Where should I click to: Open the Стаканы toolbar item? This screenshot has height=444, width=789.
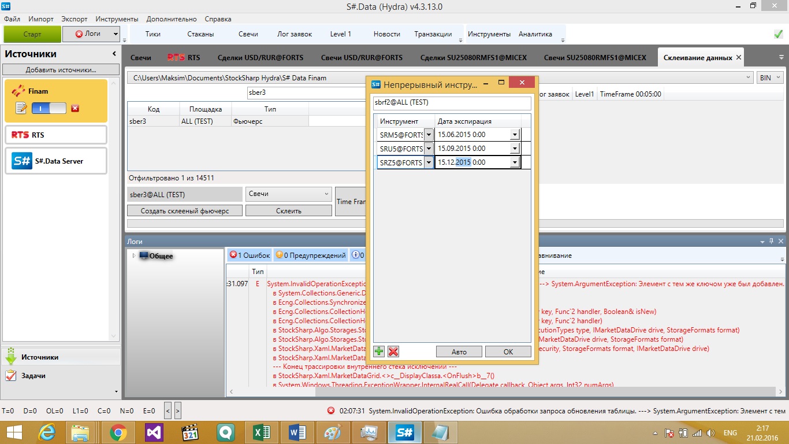click(x=201, y=34)
